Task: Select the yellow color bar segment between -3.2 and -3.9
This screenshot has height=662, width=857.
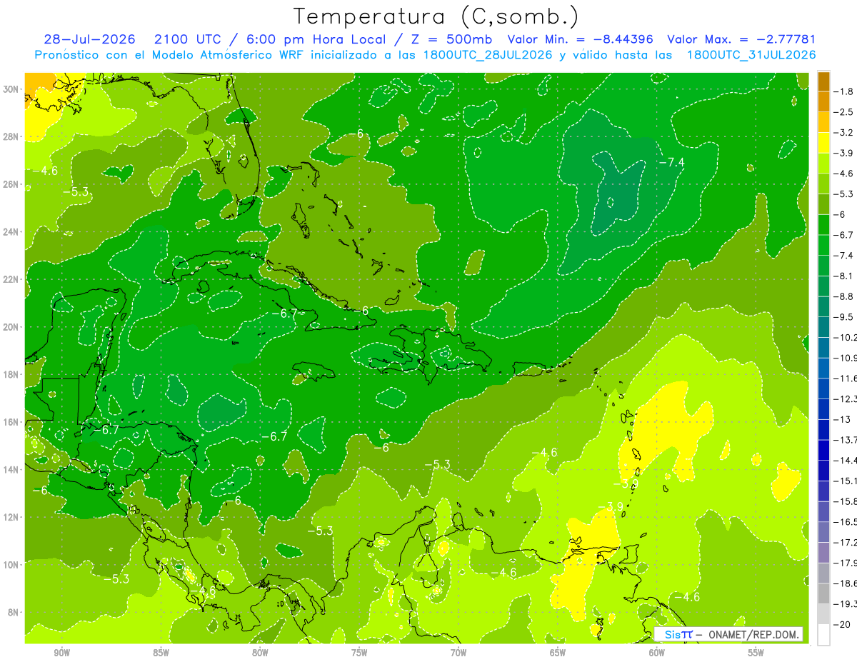Action: pyautogui.click(x=823, y=143)
